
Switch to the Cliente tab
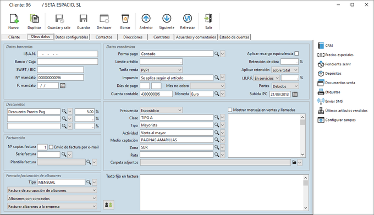14,37
